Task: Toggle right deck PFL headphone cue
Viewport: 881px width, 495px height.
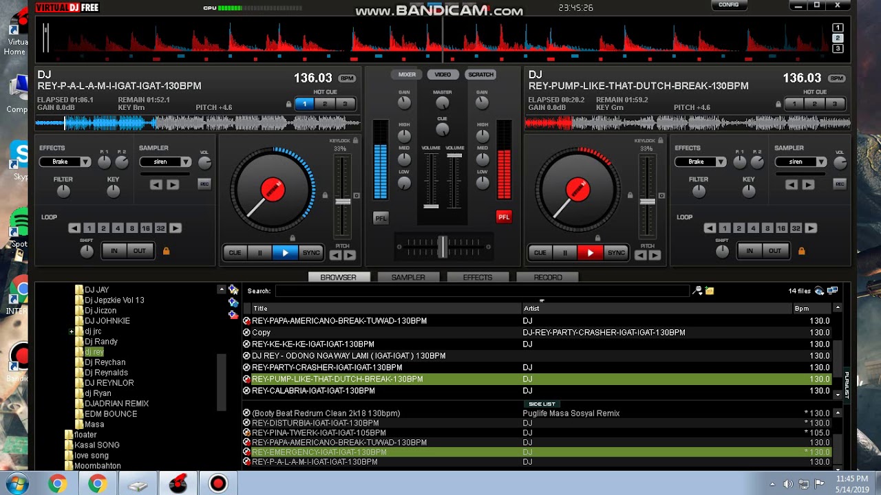Action: (x=504, y=217)
